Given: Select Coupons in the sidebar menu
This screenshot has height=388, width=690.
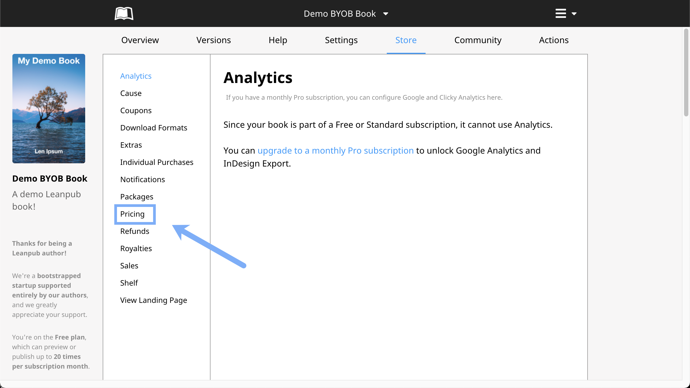Looking at the screenshot, I should coord(136,110).
